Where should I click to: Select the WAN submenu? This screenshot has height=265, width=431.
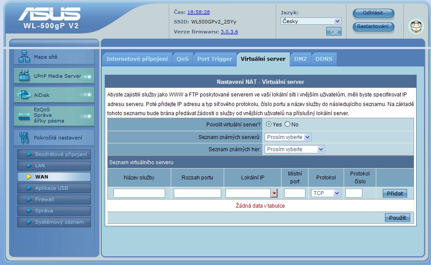(x=54, y=177)
